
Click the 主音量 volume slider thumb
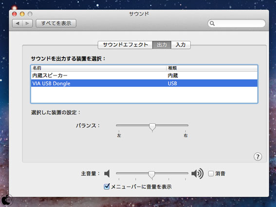tap(151, 174)
